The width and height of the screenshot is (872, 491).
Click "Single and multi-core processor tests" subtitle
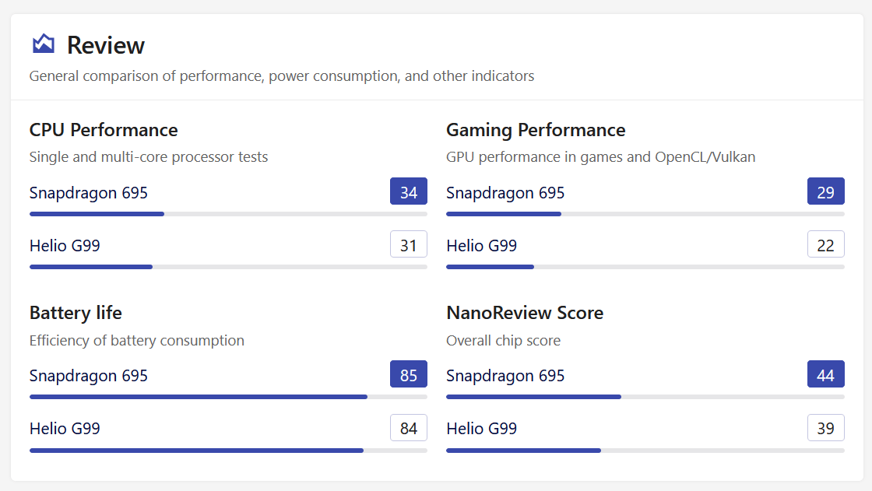[149, 157]
